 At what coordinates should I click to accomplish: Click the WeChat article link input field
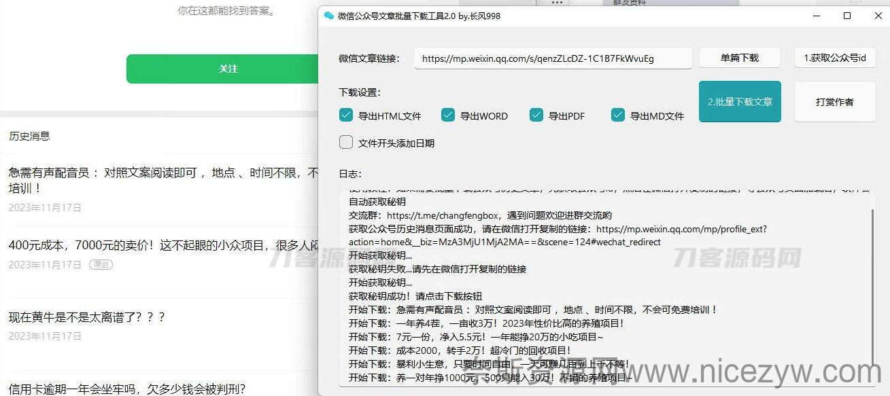(x=553, y=58)
